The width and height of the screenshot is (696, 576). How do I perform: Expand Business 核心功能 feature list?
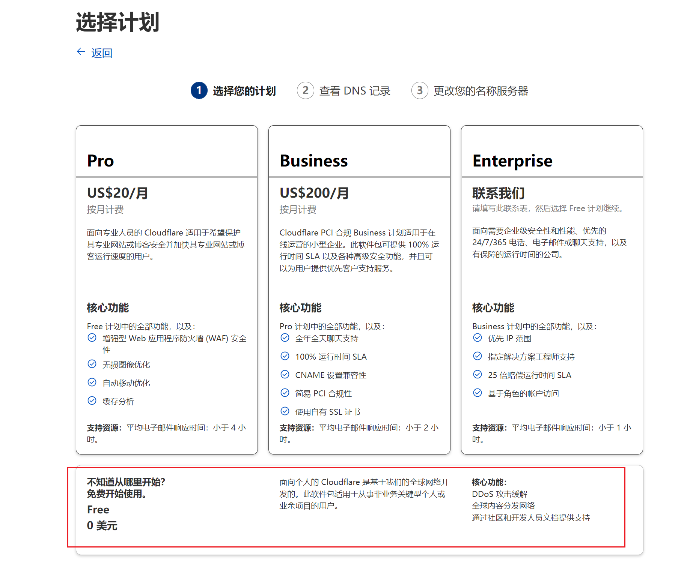(300, 307)
